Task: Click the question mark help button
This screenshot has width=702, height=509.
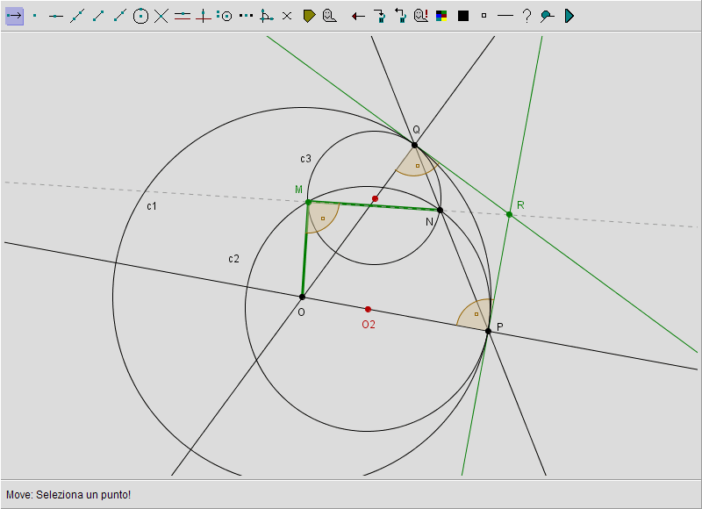Action: 526,16
